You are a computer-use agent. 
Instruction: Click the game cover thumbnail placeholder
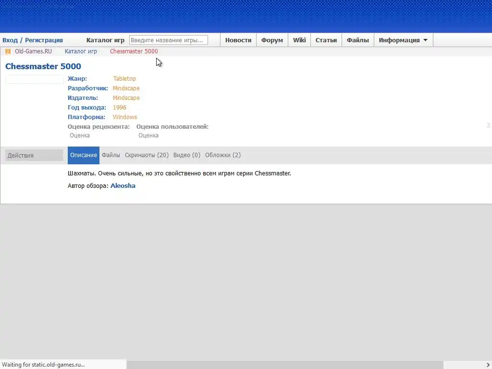[x=34, y=79]
